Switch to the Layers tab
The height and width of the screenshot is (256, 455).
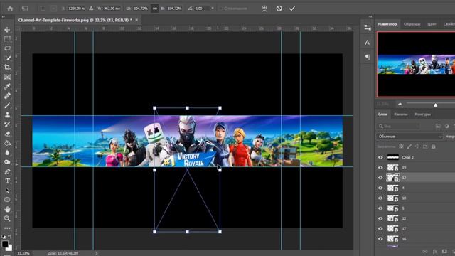(382, 114)
